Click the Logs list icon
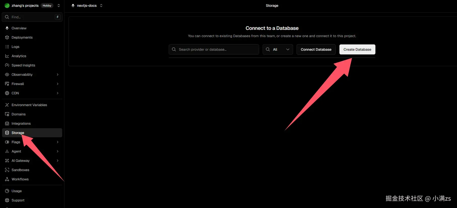This screenshot has height=208, width=457. pyautogui.click(x=7, y=47)
